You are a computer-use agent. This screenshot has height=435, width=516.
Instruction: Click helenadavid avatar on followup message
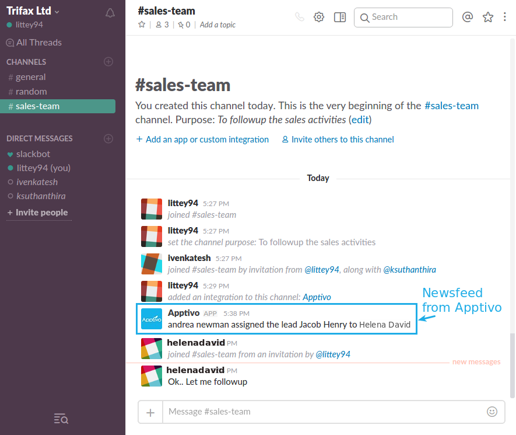(152, 376)
